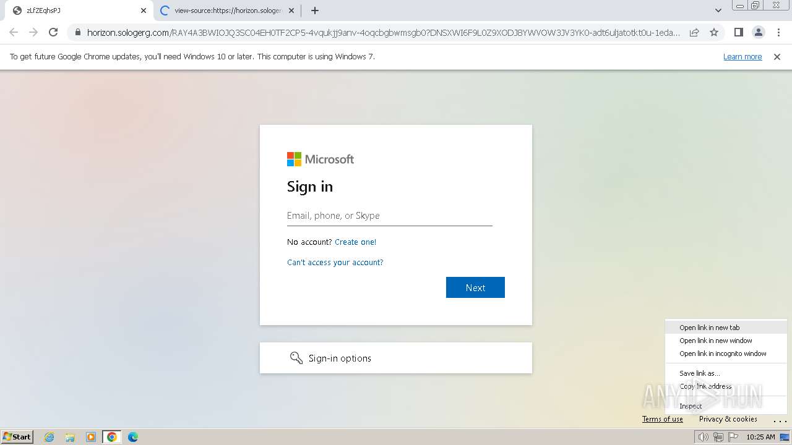Reload the page with refresh icon
This screenshot has height=445, width=792.
click(53, 32)
